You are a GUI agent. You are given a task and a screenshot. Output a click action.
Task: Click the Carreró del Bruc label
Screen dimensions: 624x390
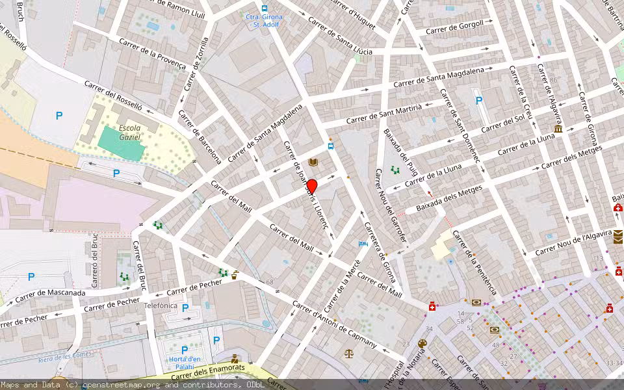[x=94, y=259]
